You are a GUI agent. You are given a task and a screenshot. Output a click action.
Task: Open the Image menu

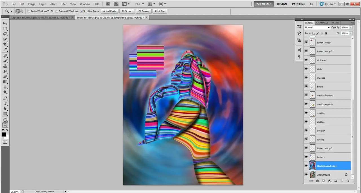coord(32,4)
